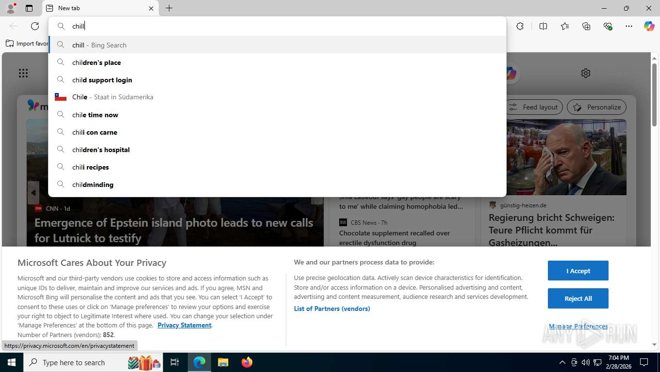Open the apps grid launcher icon
The height and width of the screenshot is (372, 660).
[23, 73]
